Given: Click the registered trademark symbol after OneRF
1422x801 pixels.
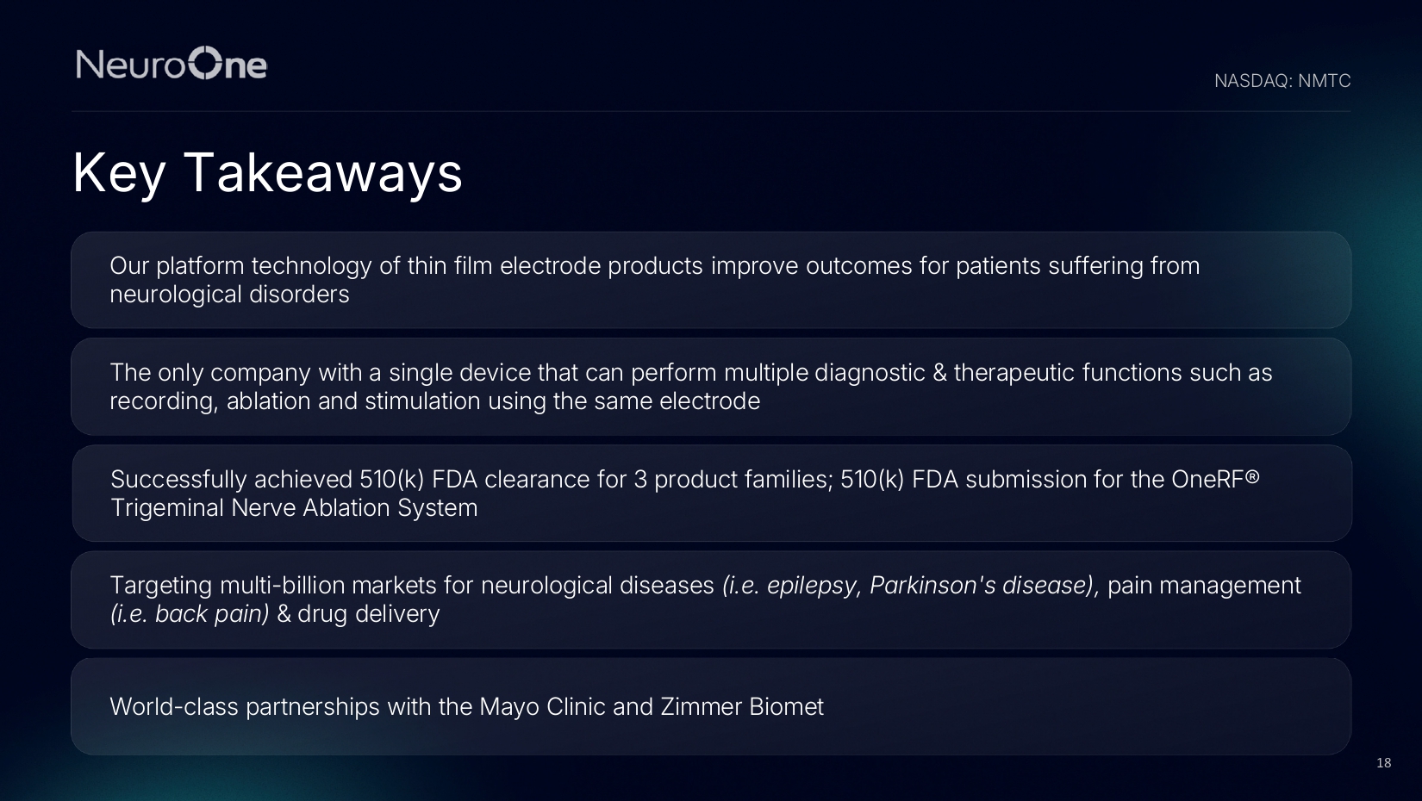Looking at the screenshot, I should click(x=1252, y=476).
